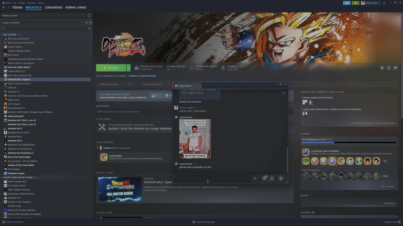Switch to the COMUNIDAD tab
The height and width of the screenshot is (226, 403).
click(54, 8)
